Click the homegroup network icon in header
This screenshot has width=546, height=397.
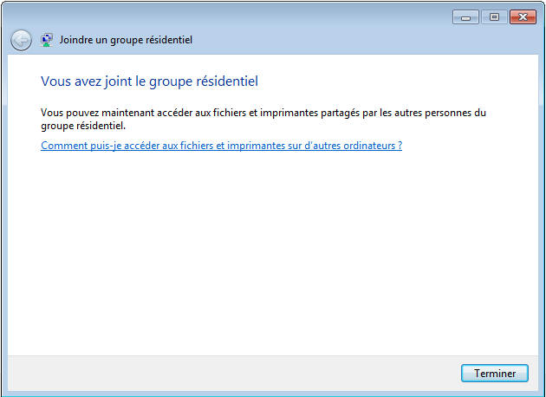(47, 40)
